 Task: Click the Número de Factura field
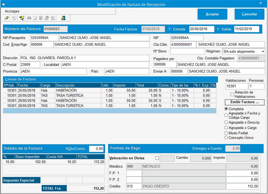[56, 29]
